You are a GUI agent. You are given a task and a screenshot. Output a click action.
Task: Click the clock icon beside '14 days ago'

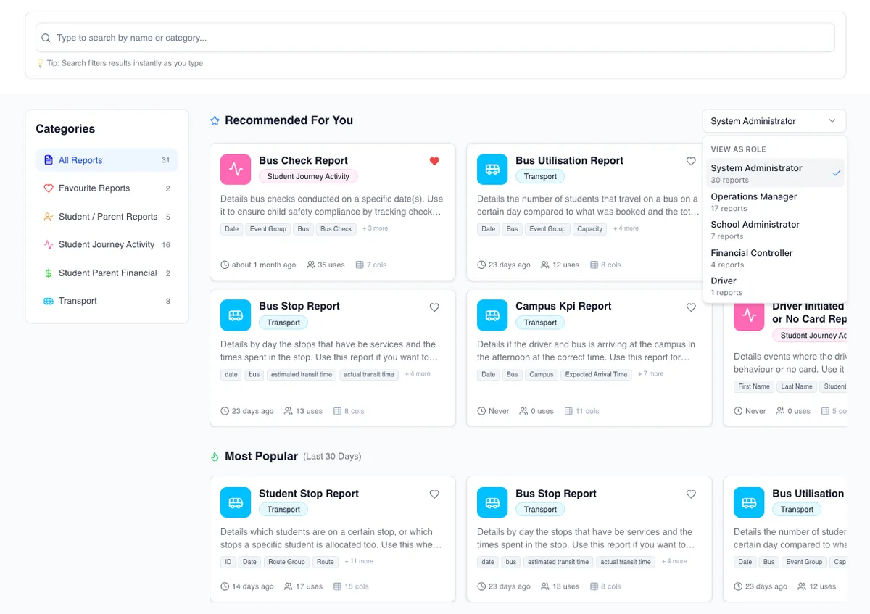225,586
